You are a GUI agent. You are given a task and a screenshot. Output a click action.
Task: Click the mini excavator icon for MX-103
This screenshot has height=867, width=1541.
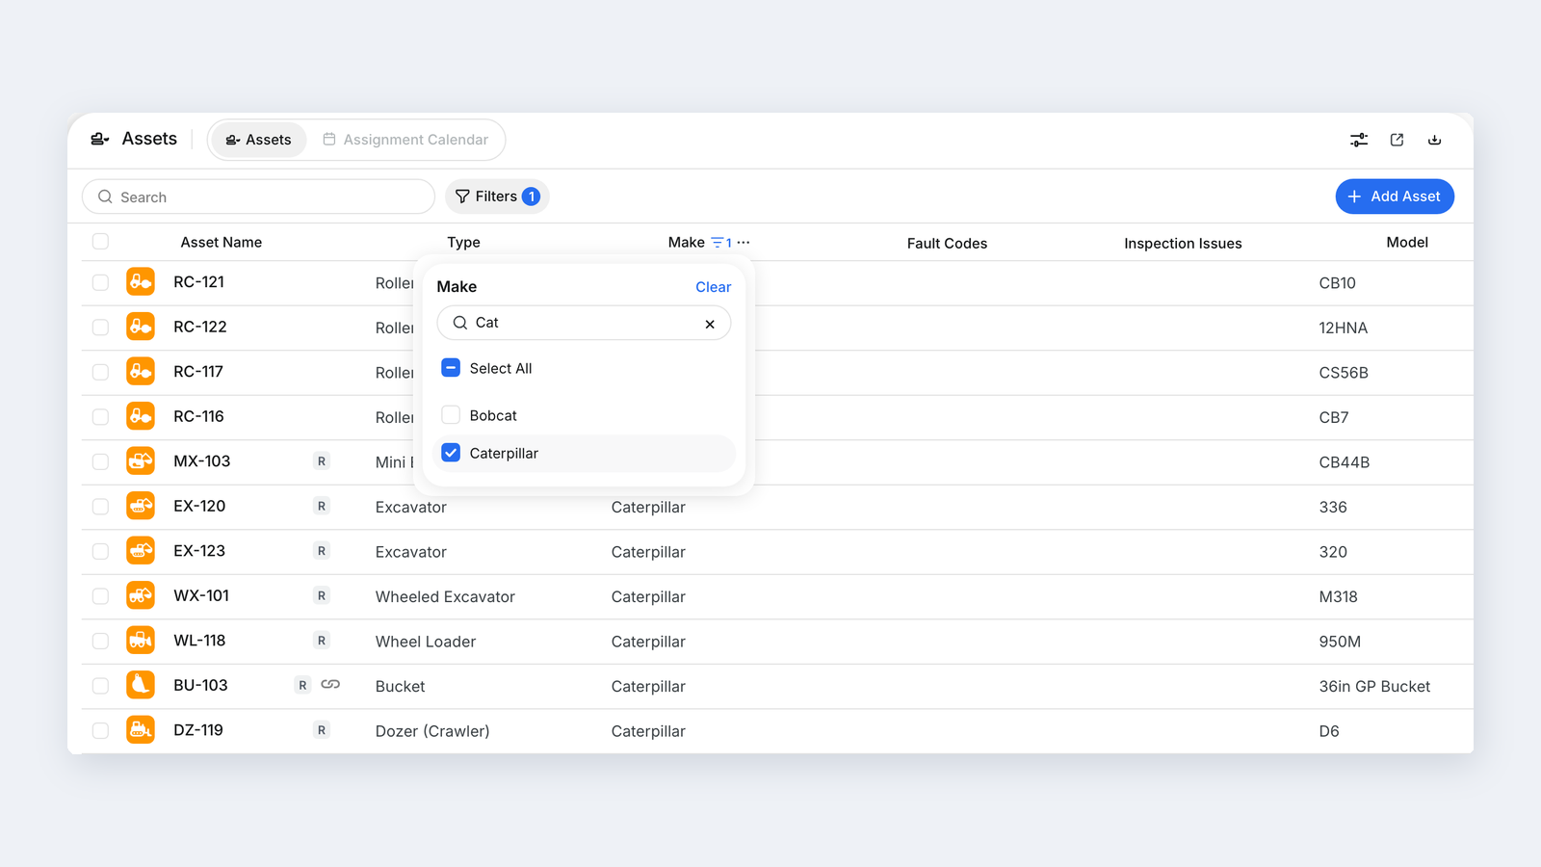pyautogui.click(x=141, y=461)
